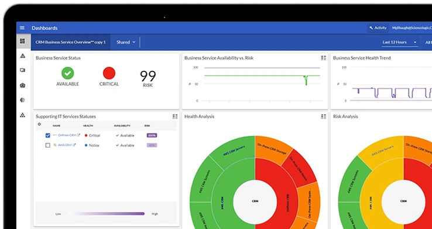Open options for Health Analysis widget
This screenshot has height=229, width=432.
(x=324, y=117)
